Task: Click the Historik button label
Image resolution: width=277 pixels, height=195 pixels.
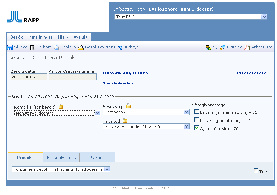Action: tap(234, 47)
